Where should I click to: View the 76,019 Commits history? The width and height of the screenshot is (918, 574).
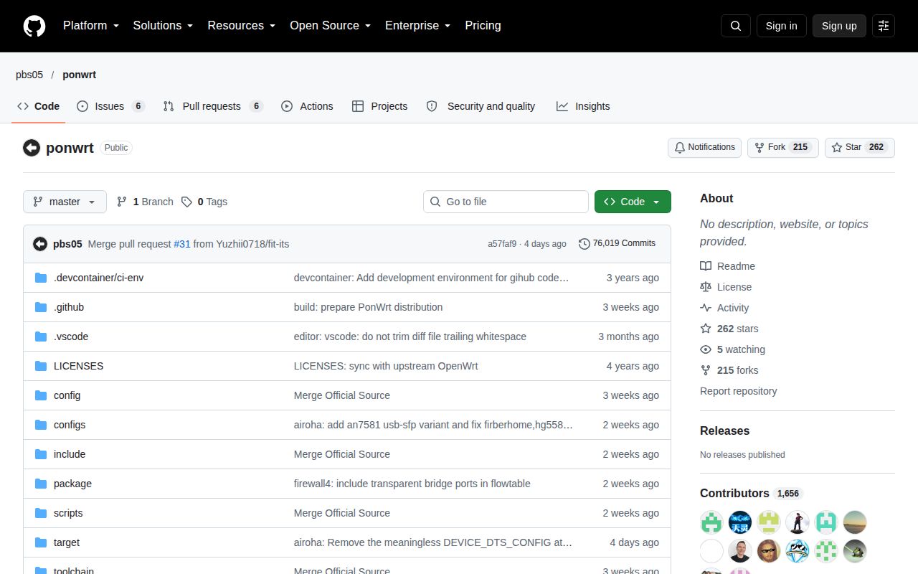[x=617, y=244]
